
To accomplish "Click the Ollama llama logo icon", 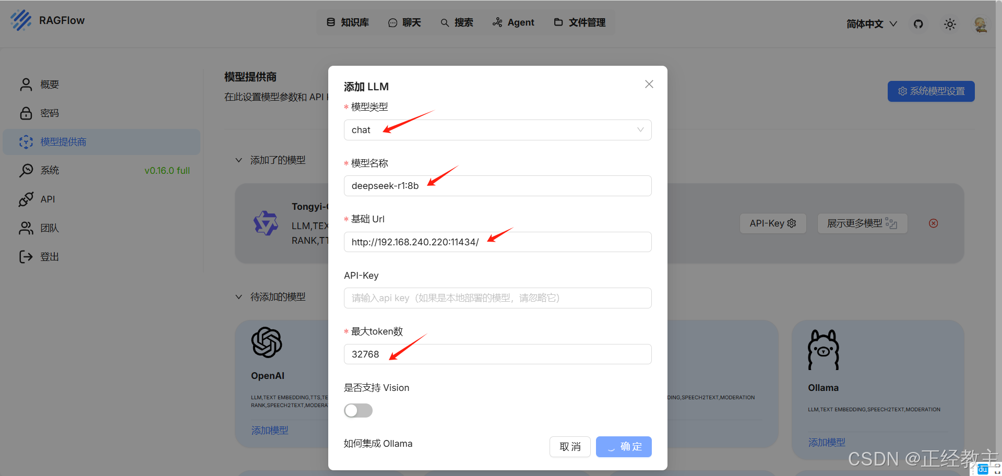I will pos(824,350).
